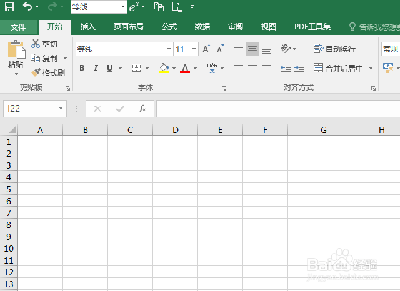
Task: Open the File (文件) tab
Action: (18, 27)
